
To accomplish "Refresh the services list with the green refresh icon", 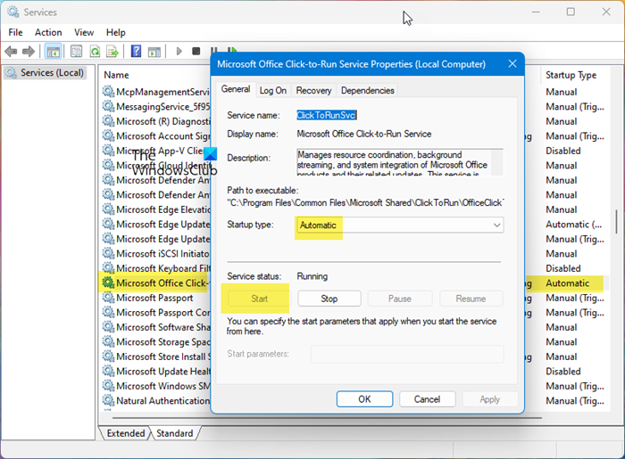I will pos(95,52).
